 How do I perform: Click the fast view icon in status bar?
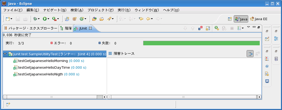click(8, 104)
